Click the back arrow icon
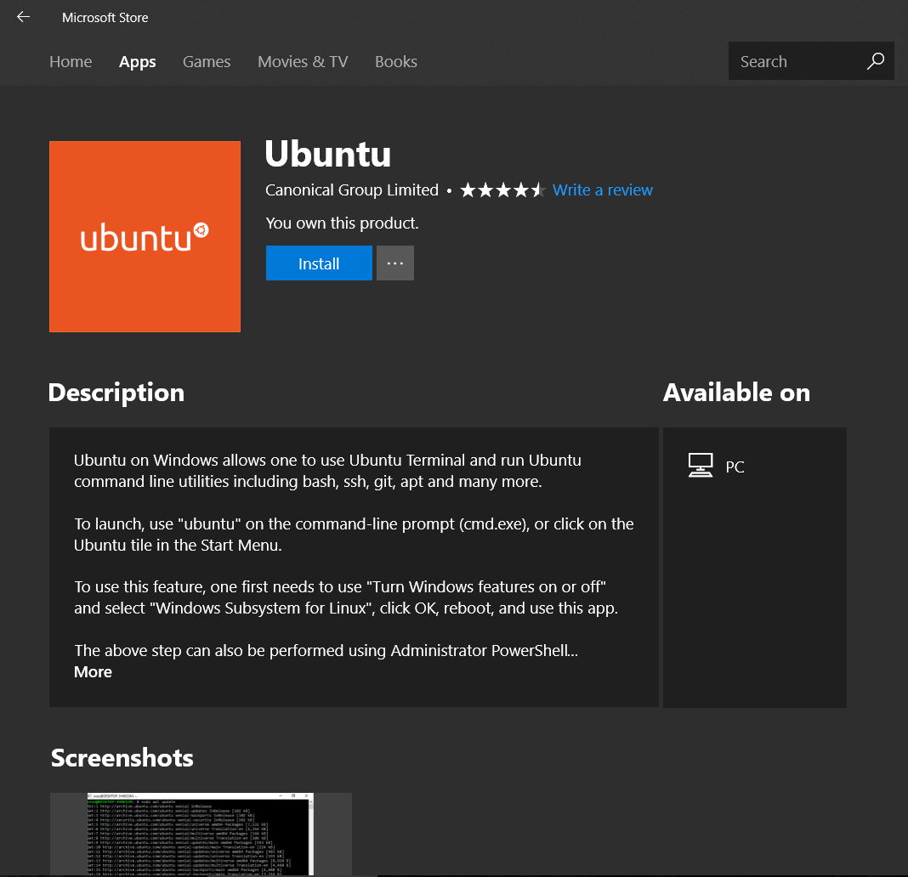908x877 pixels. 23,17
